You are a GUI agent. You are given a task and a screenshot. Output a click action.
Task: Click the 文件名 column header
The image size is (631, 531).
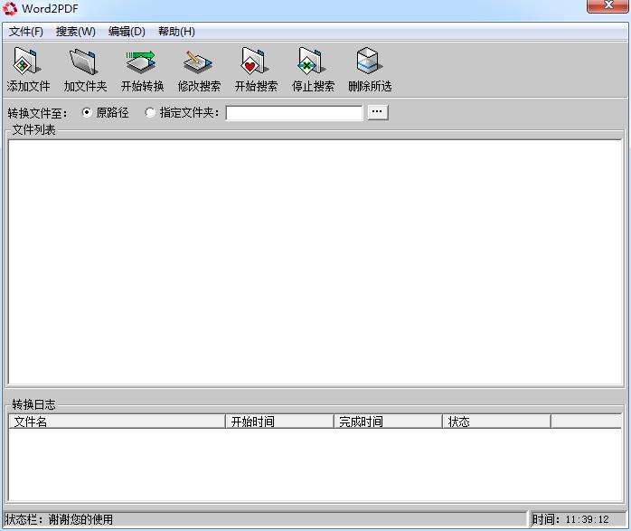[117, 422]
